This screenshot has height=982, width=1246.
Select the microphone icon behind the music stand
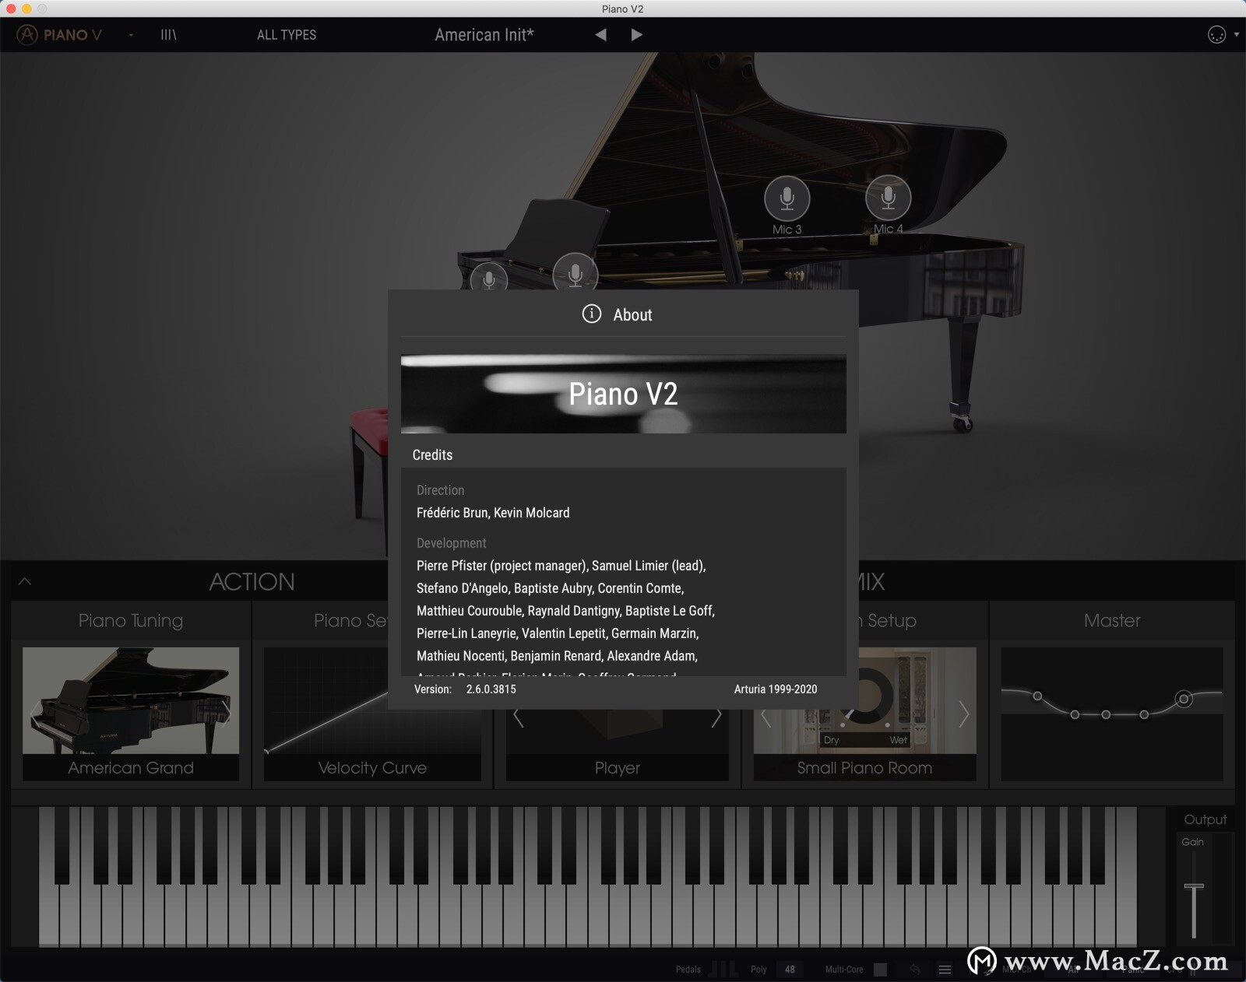click(x=575, y=272)
